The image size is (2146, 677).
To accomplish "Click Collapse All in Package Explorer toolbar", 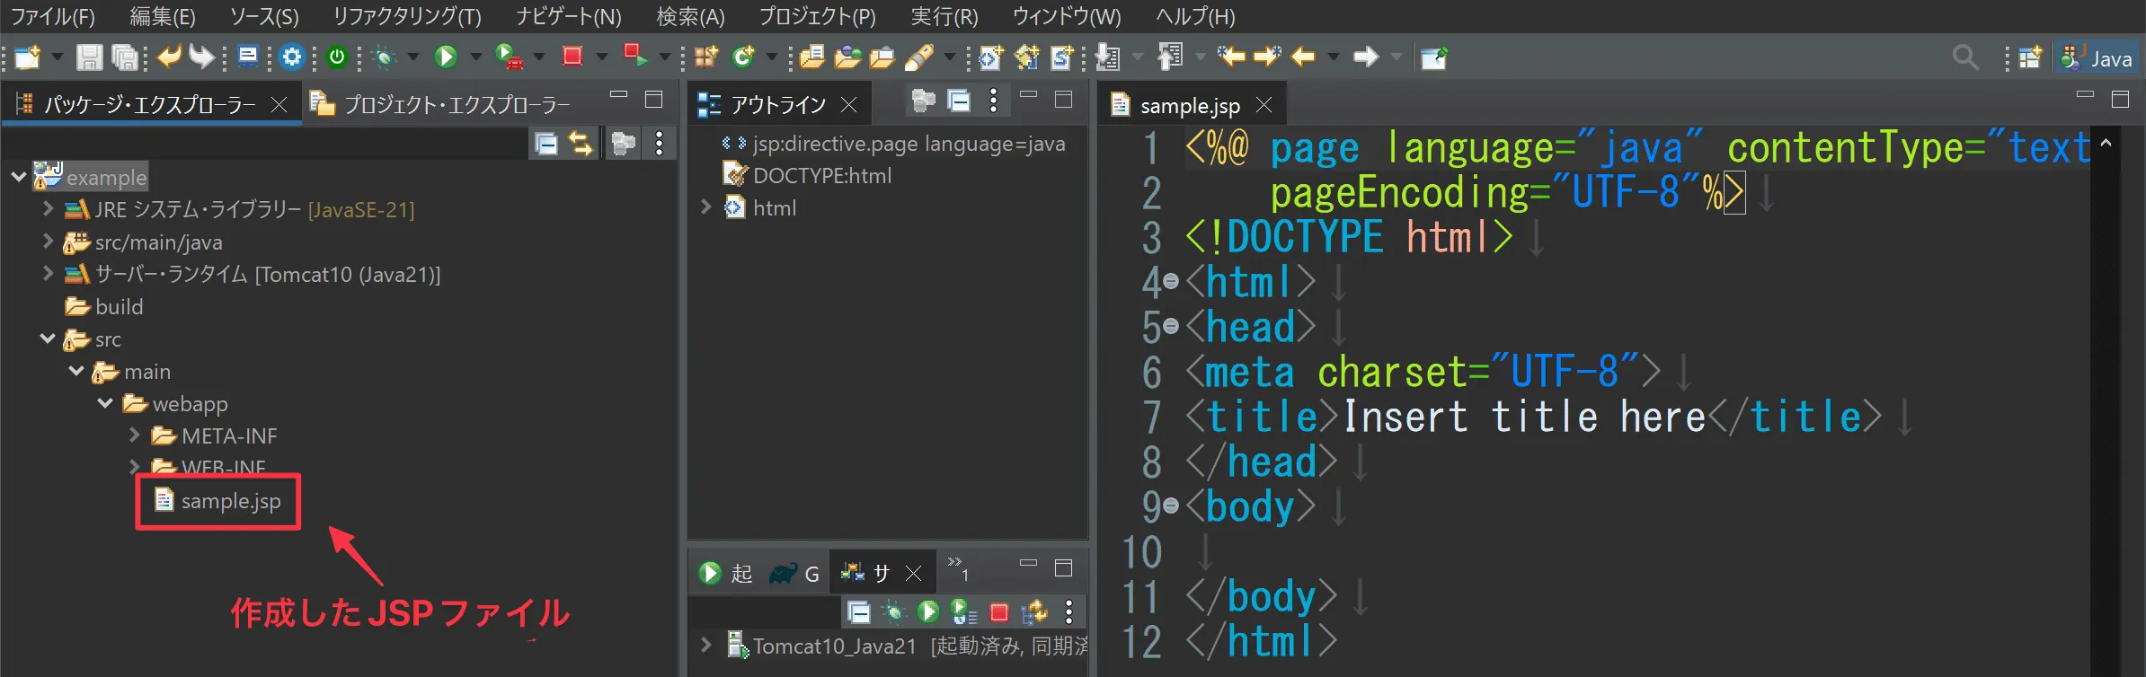I will pyautogui.click(x=546, y=144).
